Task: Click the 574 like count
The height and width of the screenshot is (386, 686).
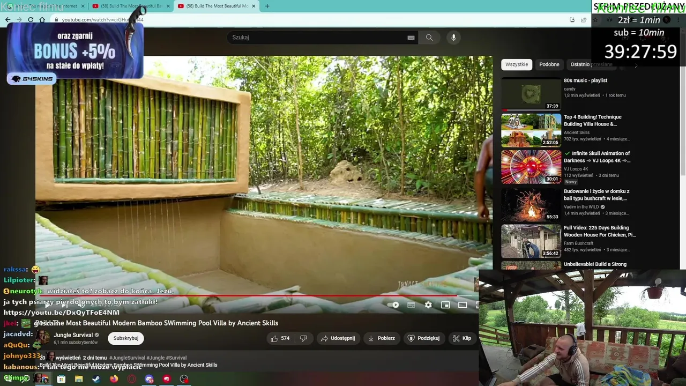Action: tap(285, 338)
